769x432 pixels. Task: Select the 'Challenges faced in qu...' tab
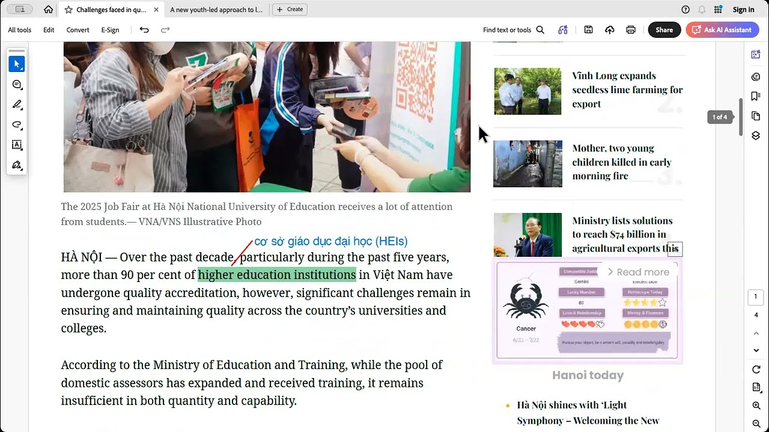(111, 10)
